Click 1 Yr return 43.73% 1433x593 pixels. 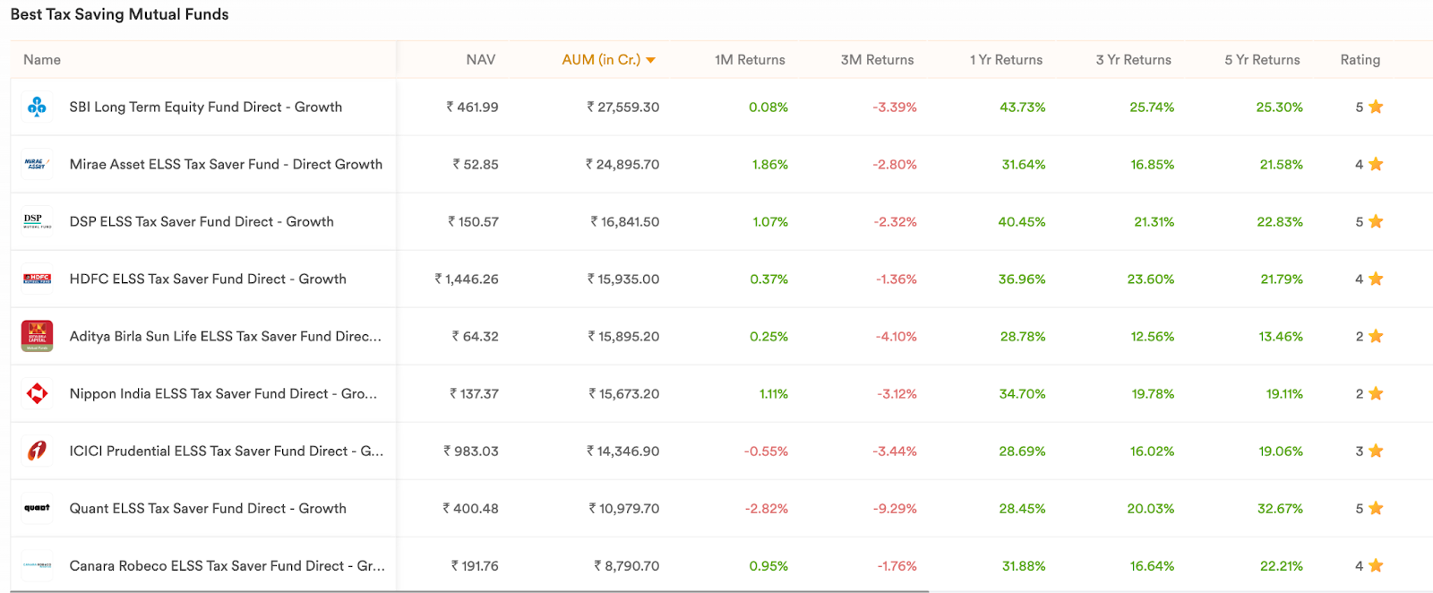[x=1023, y=107]
